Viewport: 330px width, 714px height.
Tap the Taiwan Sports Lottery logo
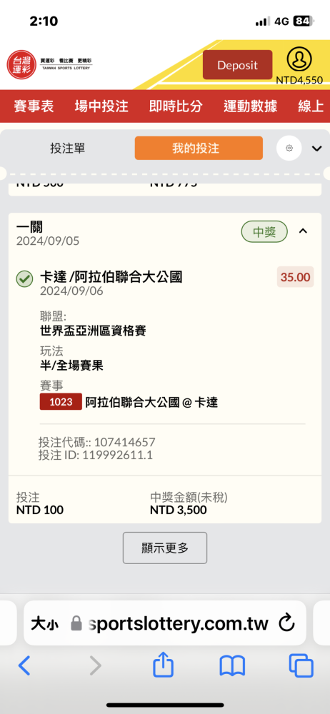pos(49,64)
